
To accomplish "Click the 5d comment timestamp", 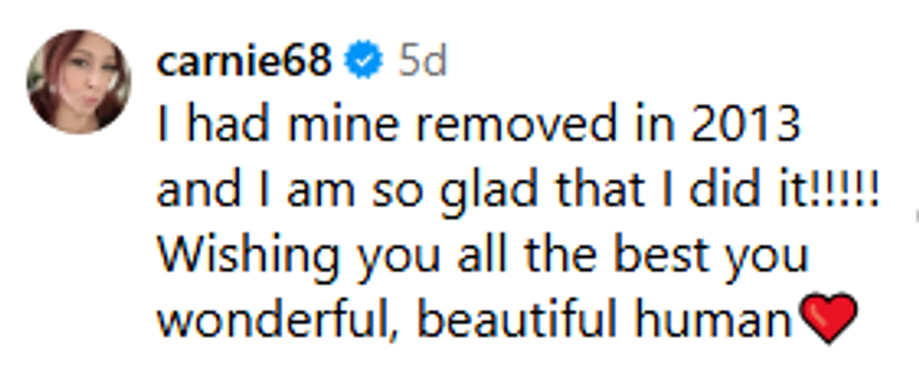I will click(421, 63).
